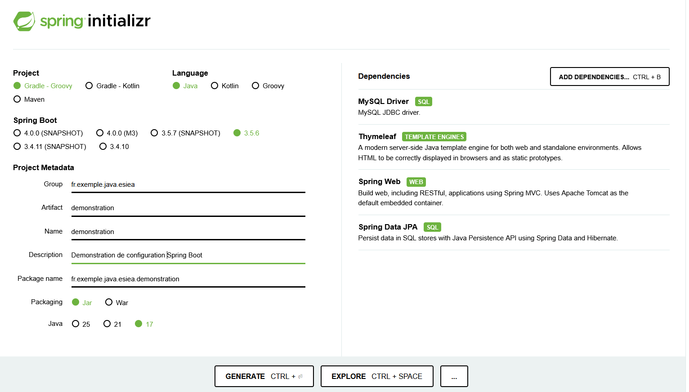689x392 pixels.
Task: Select Java version 21
Action: (x=107, y=324)
